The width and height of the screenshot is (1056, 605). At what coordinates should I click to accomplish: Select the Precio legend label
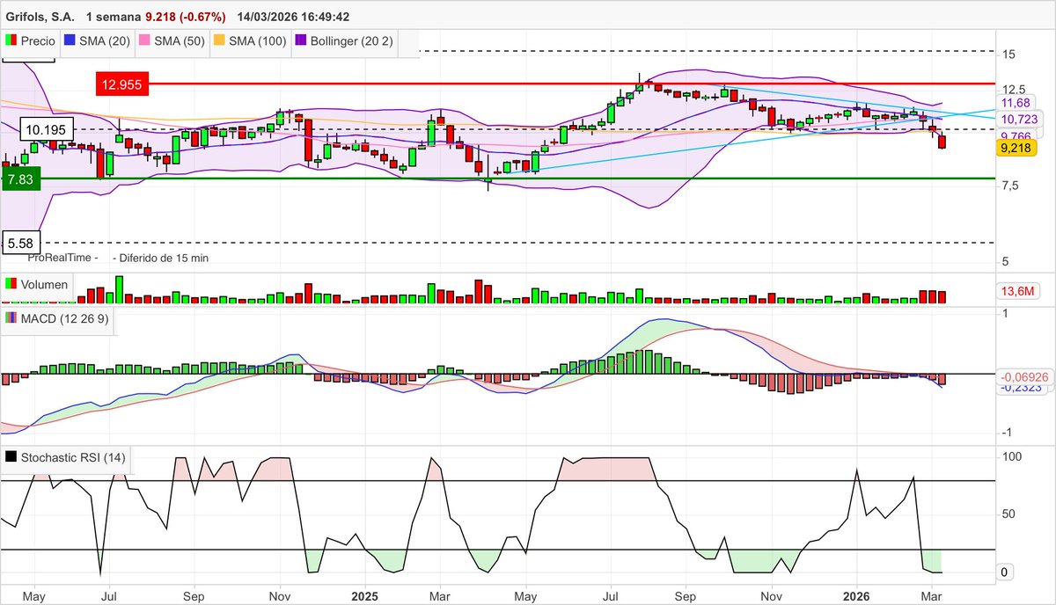click(39, 40)
